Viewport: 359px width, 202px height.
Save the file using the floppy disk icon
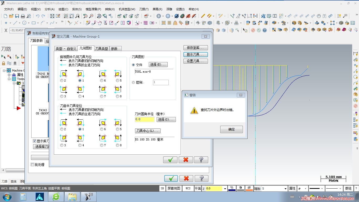tap(17, 16)
